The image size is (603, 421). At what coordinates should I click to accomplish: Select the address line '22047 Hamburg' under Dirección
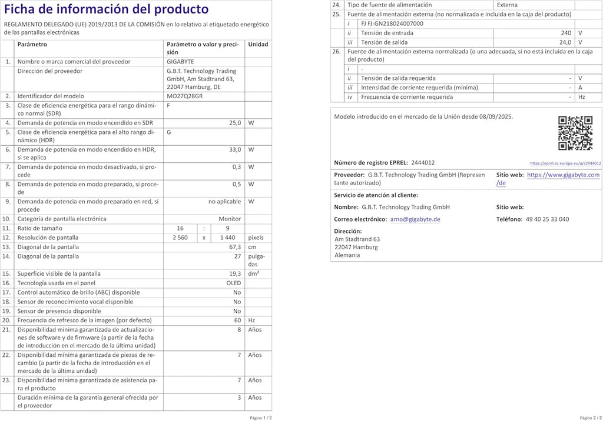point(356,247)
